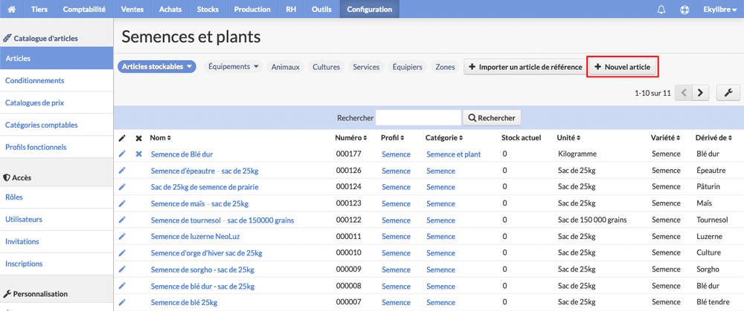
Task: Open Production menu
Action: pos(252,9)
